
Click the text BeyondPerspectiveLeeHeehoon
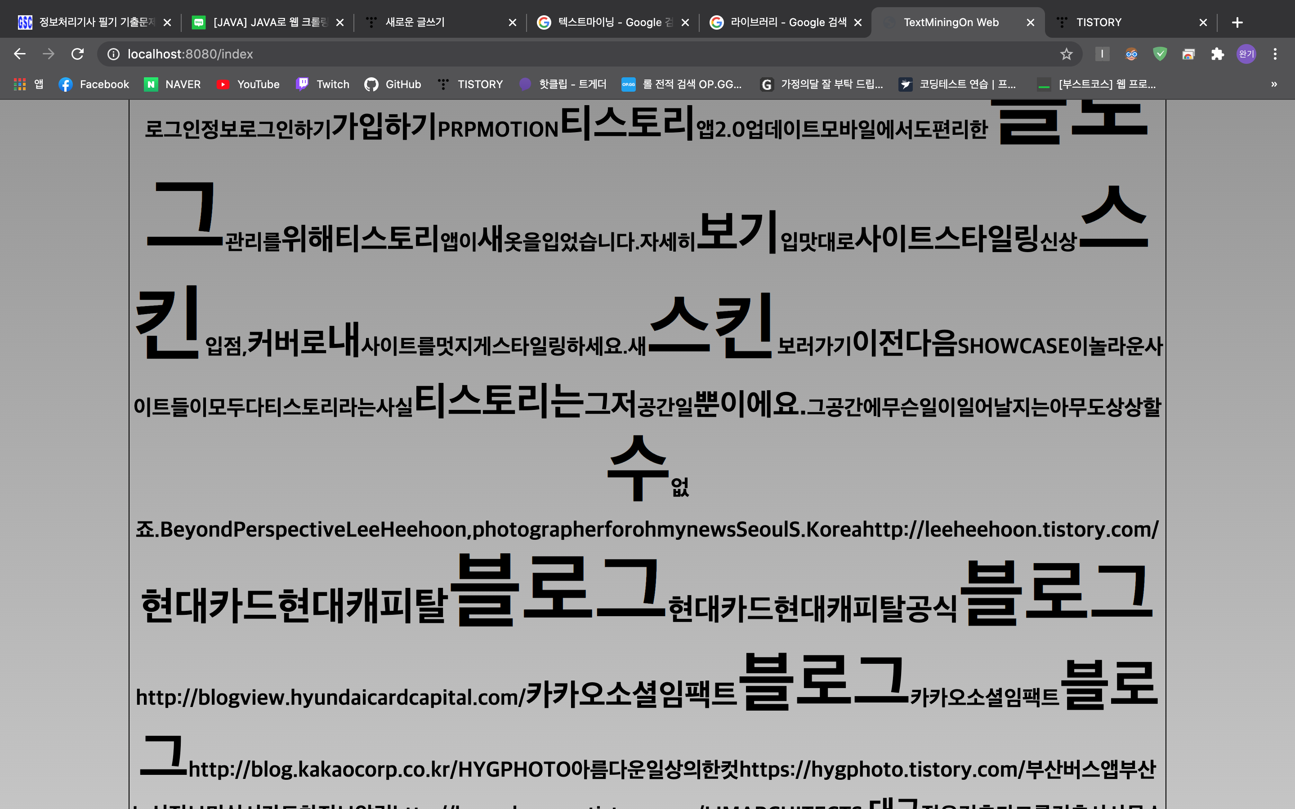click(x=313, y=530)
